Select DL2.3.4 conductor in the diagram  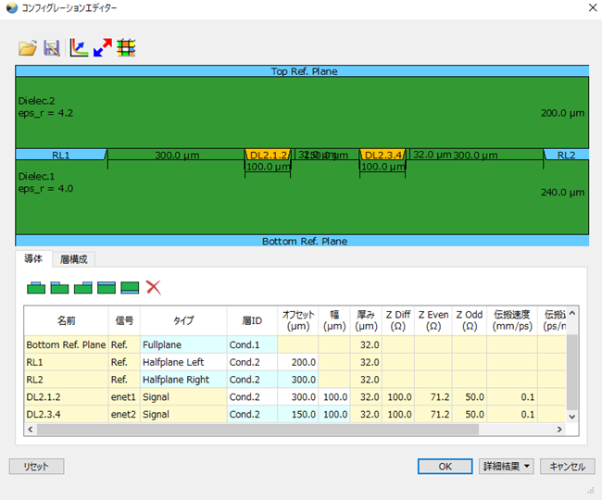click(383, 155)
